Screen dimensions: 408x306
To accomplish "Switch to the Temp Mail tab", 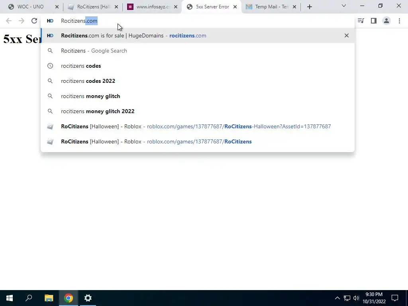I will 271,7.
